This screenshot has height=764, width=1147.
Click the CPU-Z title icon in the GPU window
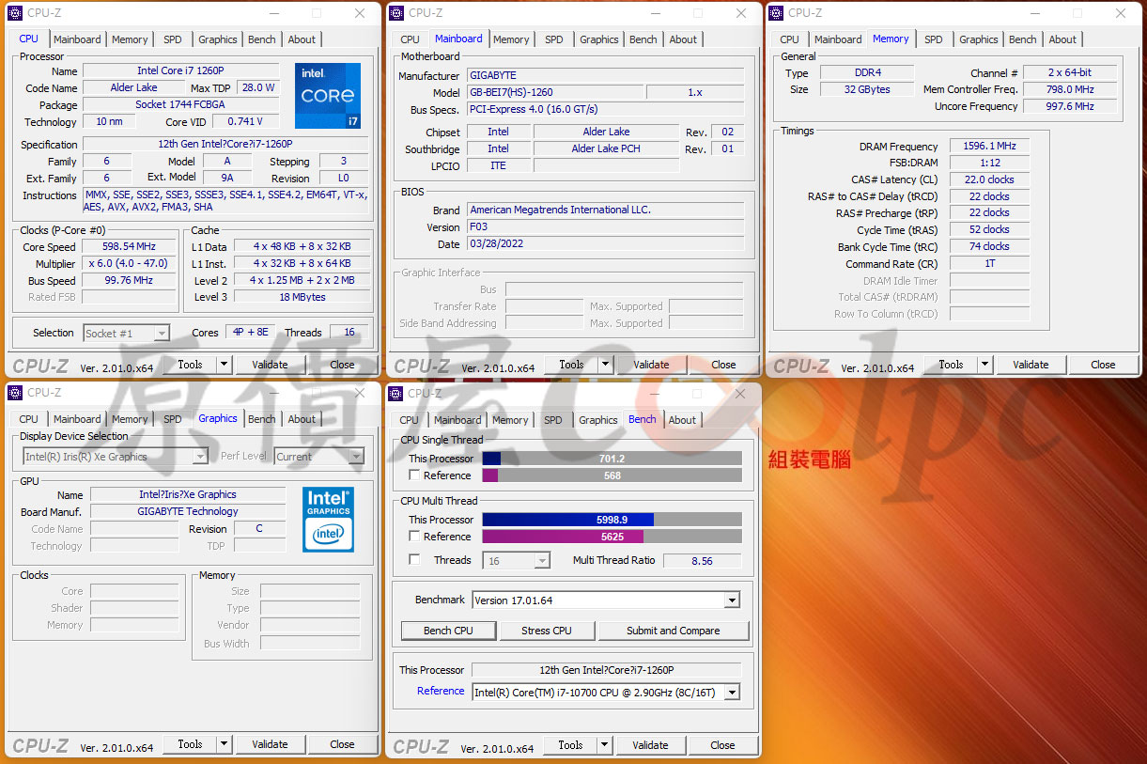pyautogui.click(x=15, y=393)
